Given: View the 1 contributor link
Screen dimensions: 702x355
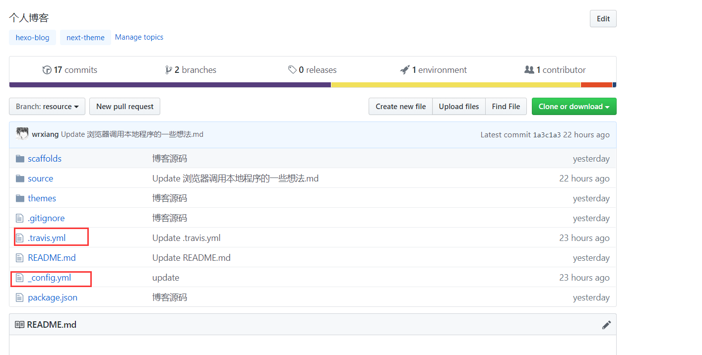Looking at the screenshot, I should [555, 70].
